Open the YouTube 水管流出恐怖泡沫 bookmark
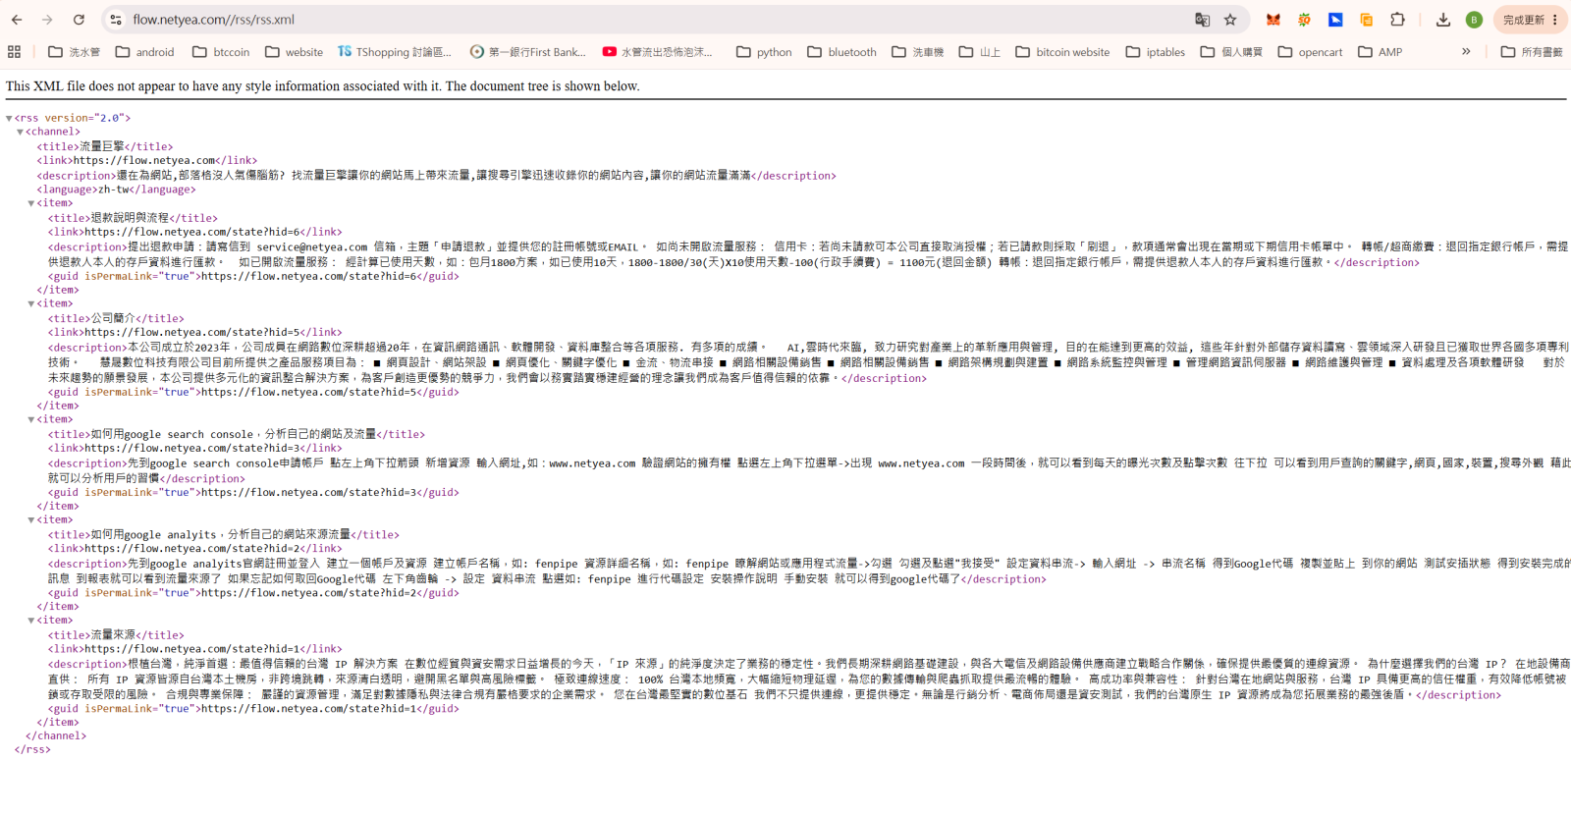1571x815 pixels. coord(658,52)
